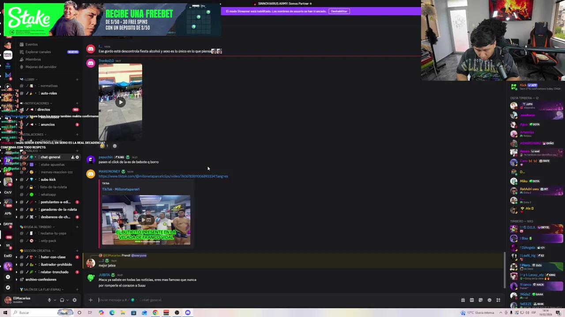Open the betway esports server icon
The width and height of the screenshot is (565, 317).
(8, 55)
